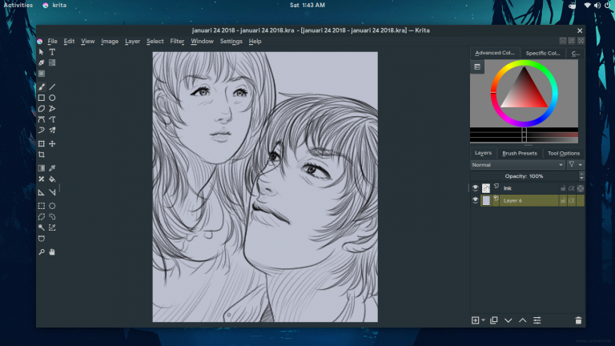Toggle lock on the Ink layer
Viewport: 615px width, 346px height.
click(x=563, y=188)
